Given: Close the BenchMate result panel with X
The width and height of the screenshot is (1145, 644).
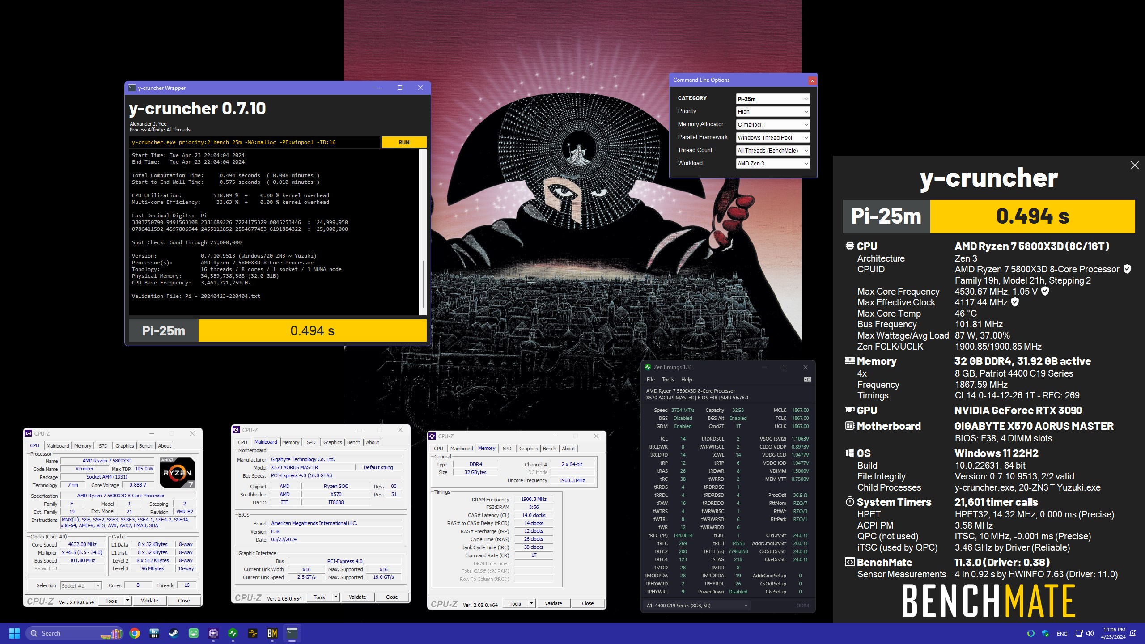Looking at the screenshot, I should coord(1135,165).
